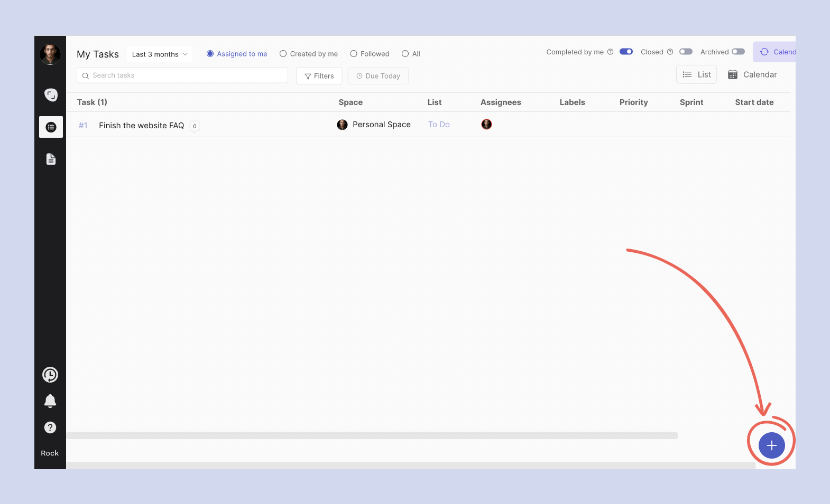This screenshot has height=504, width=830.
Task: Enable the Closed tasks toggle
Action: pos(686,52)
